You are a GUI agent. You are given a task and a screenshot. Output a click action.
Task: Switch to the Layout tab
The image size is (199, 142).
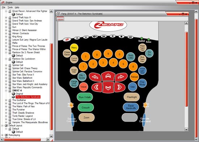pyautogui.click(x=60, y=19)
